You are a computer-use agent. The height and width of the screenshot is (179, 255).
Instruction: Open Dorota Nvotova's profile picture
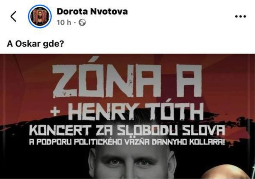(x=40, y=16)
